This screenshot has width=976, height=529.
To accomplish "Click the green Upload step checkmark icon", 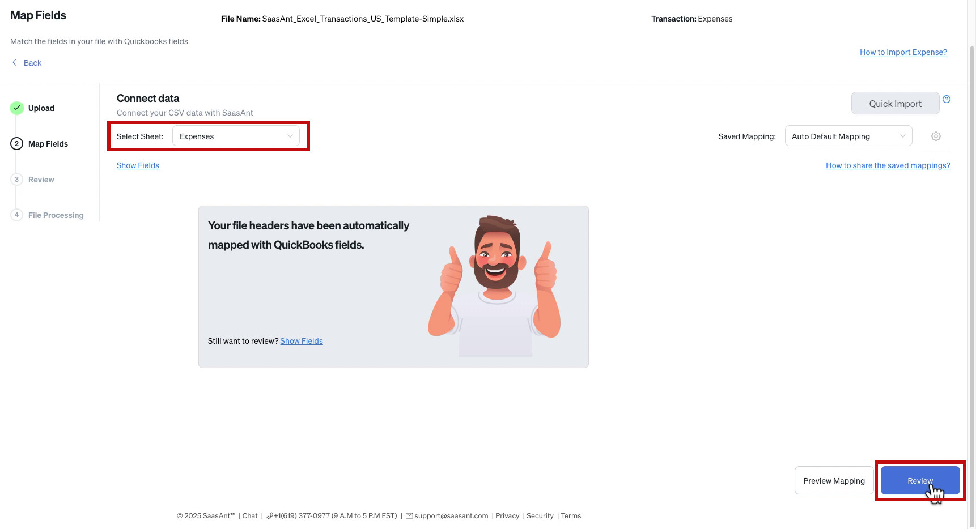I will pos(17,108).
